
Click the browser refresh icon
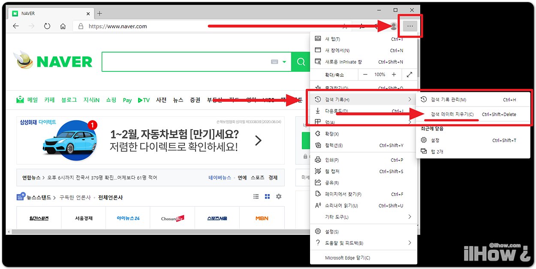coord(47,26)
